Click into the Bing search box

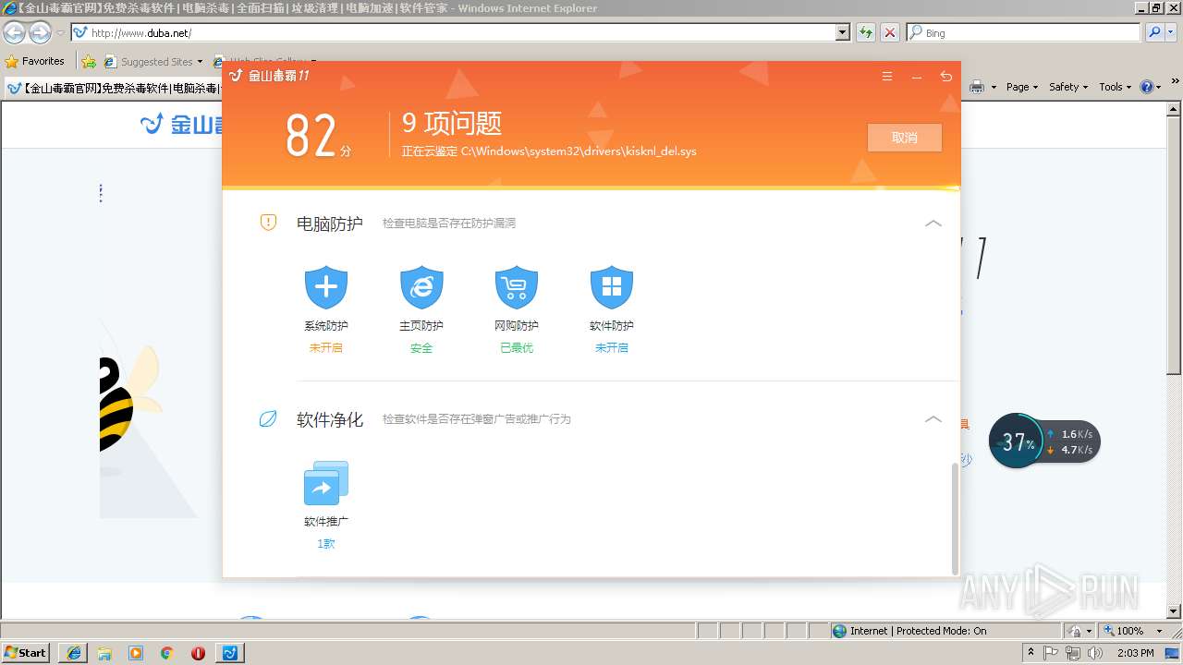(1024, 32)
